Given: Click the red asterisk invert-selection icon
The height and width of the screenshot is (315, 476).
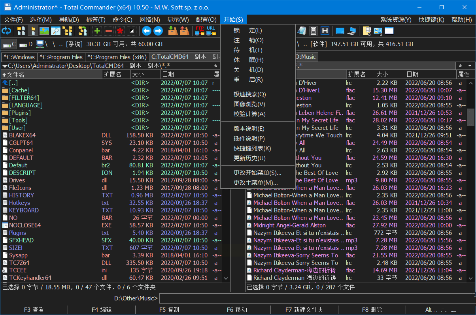Looking at the screenshot, I should click(120, 31).
